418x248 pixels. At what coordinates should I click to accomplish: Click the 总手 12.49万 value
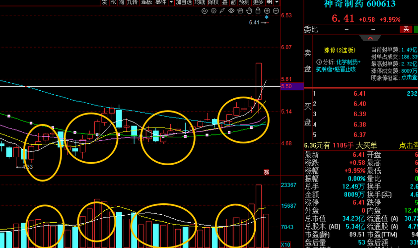353,186
